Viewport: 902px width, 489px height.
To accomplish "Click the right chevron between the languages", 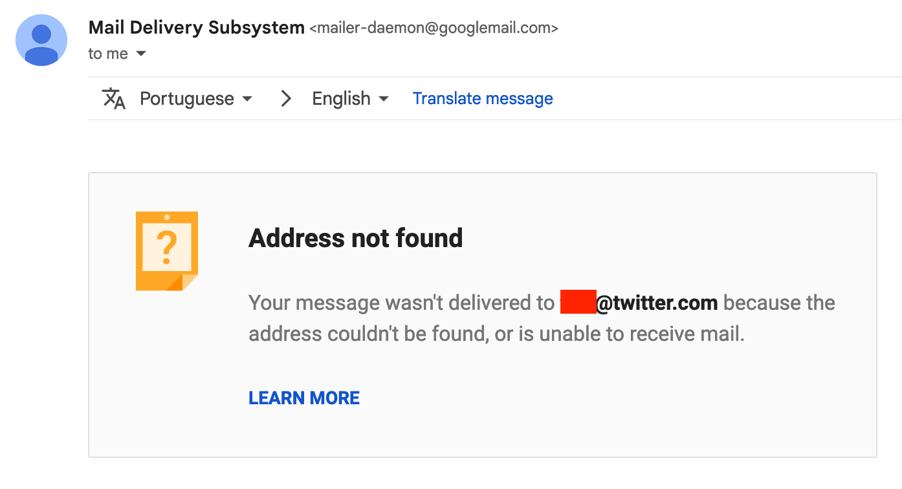I will point(285,98).
